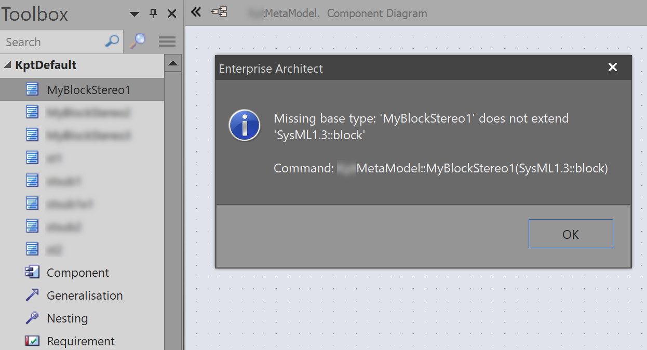Select the Requirement toolbox item
The width and height of the screenshot is (647, 350).
pyautogui.click(x=82, y=341)
